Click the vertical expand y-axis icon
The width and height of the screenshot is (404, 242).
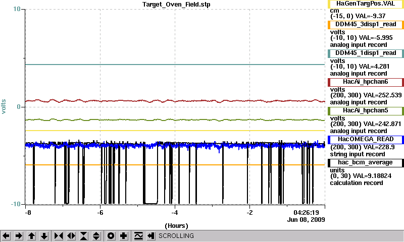coord(96,236)
